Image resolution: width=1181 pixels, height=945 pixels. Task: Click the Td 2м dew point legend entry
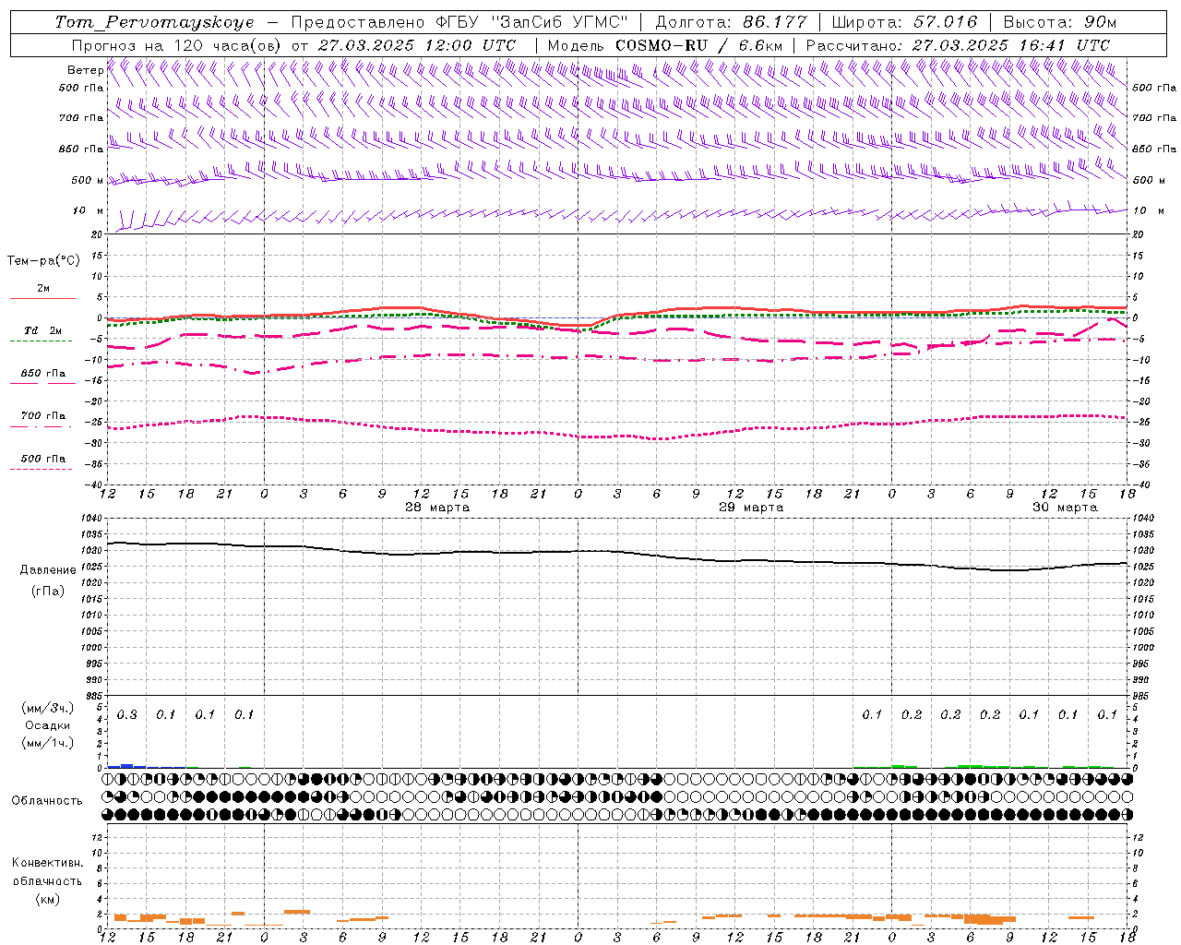[x=42, y=330]
